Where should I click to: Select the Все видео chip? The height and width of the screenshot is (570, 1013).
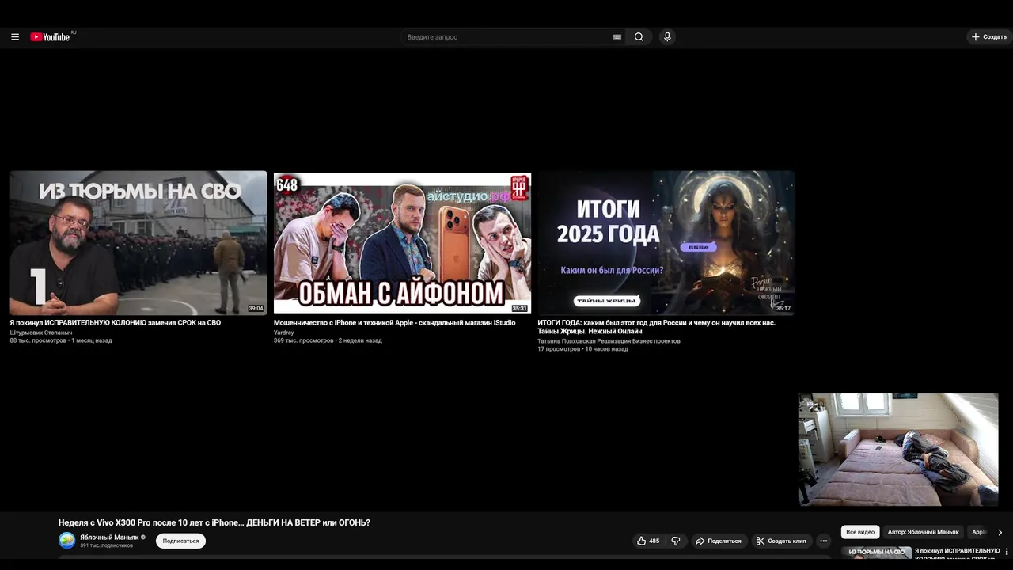click(x=860, y=532)
